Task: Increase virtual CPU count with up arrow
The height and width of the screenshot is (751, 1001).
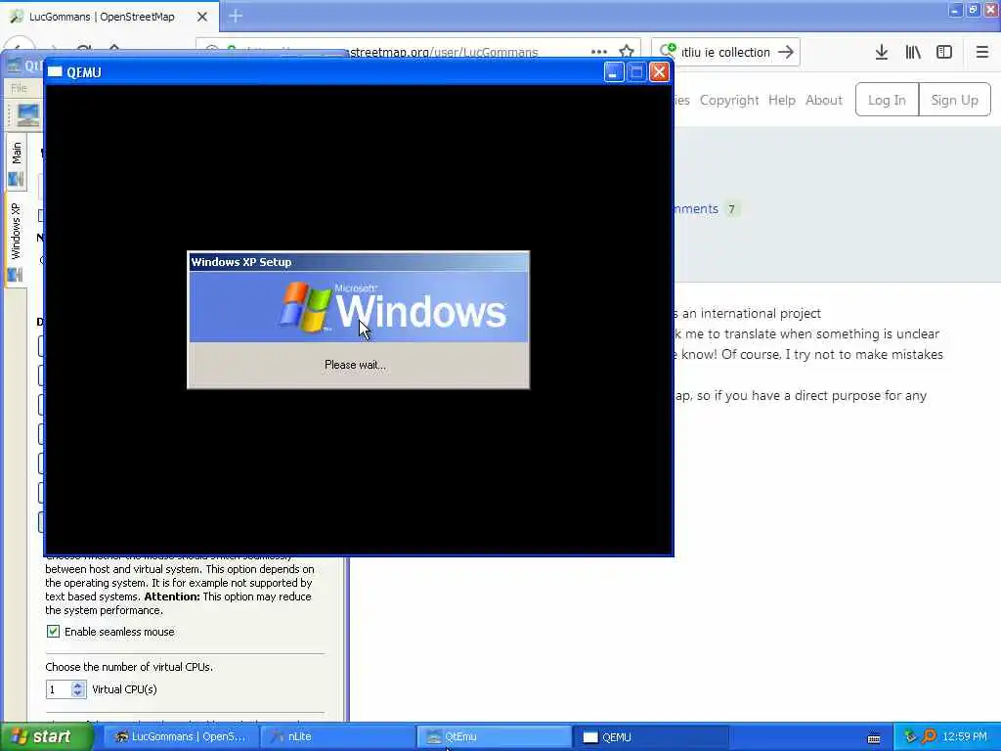Action: click(78, 685)
